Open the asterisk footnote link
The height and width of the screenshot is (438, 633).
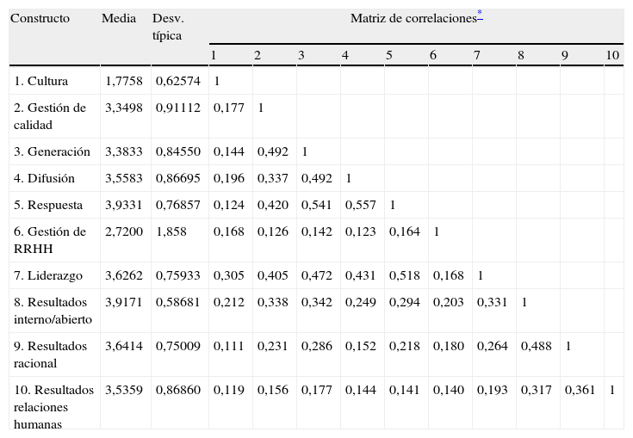(480, 15)
